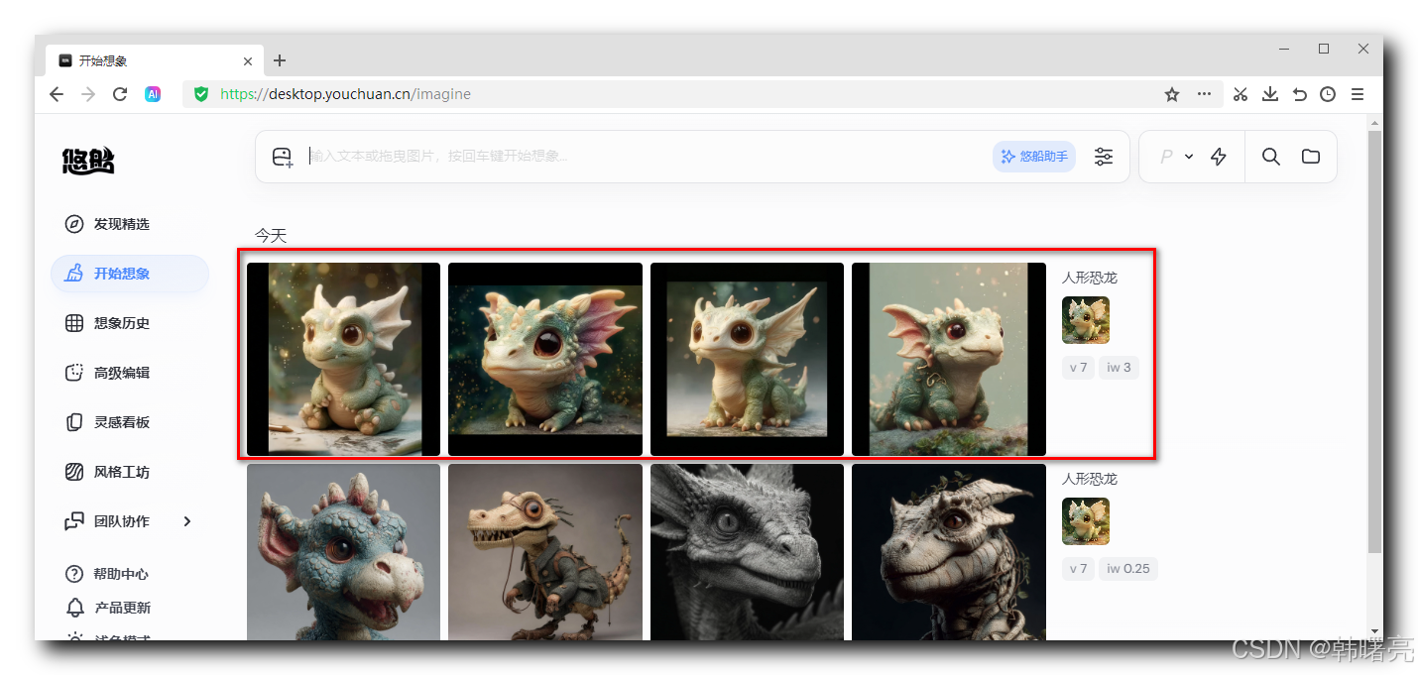Close the 开始想象 browser tab

pyautogui.click(x=248, y=60)
